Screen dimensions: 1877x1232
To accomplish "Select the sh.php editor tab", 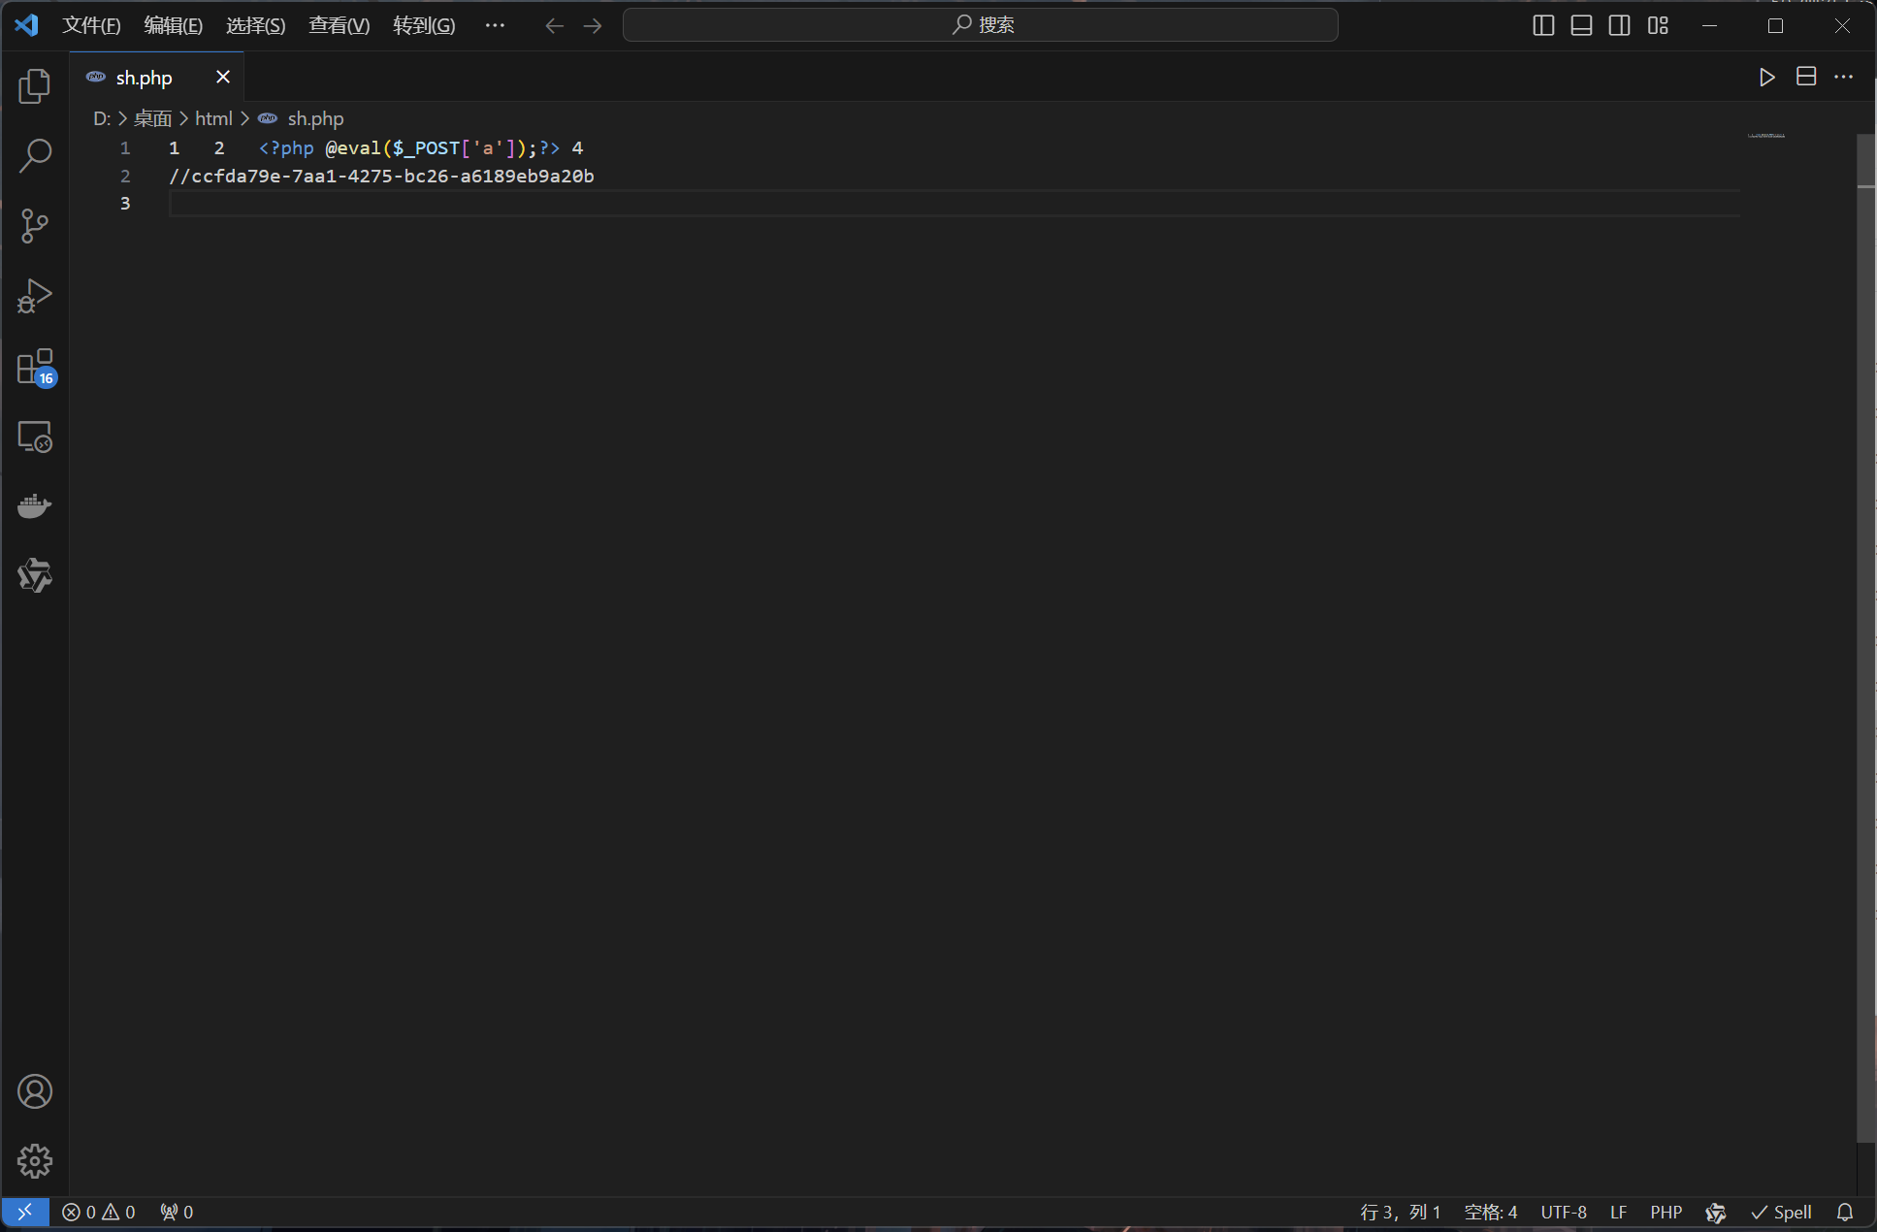I will click(144, 78).
